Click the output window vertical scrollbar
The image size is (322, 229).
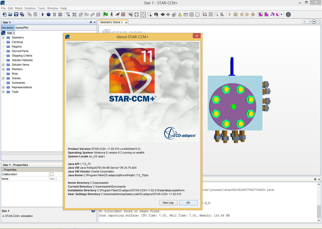[319, 212]
